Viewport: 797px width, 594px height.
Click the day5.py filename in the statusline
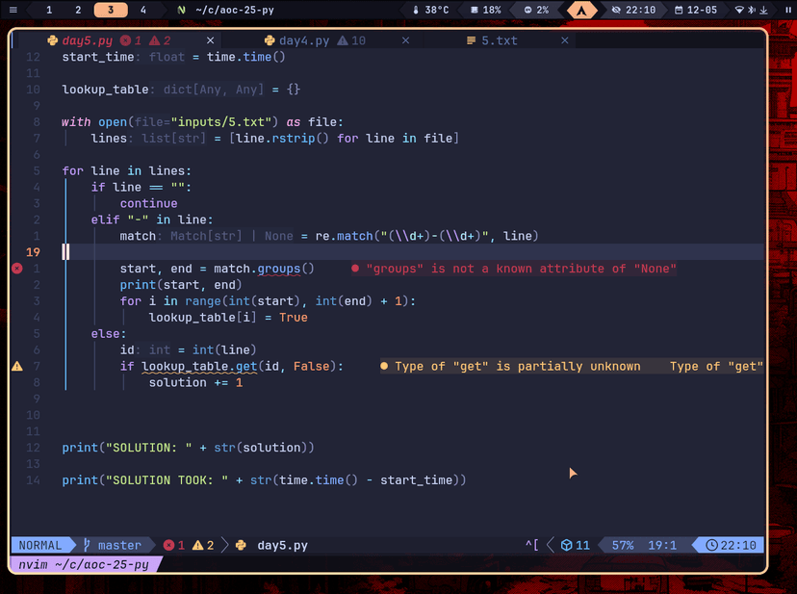[x=282, y=545]
